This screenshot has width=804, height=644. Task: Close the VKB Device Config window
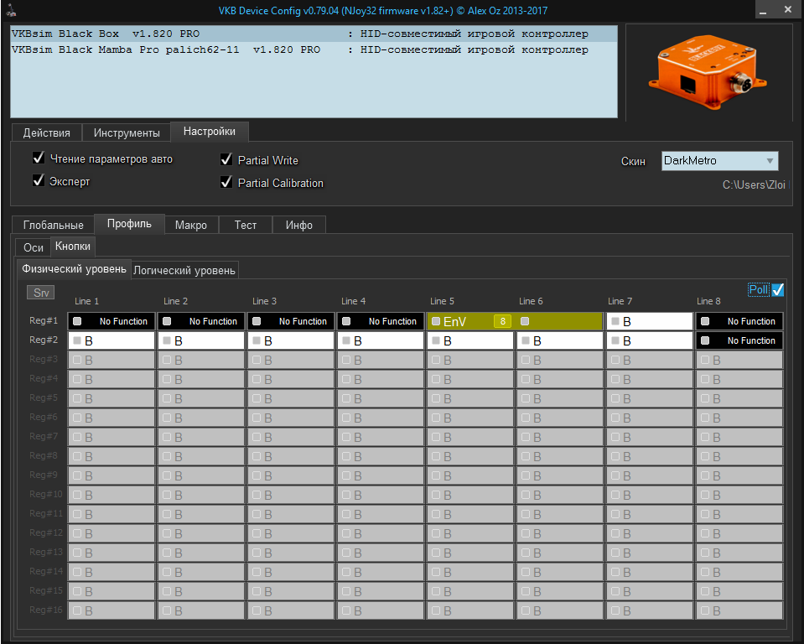787,10
